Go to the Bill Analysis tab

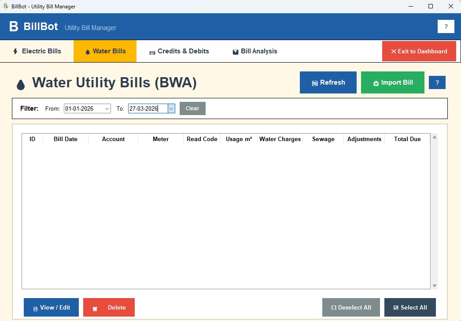(254, 51)
